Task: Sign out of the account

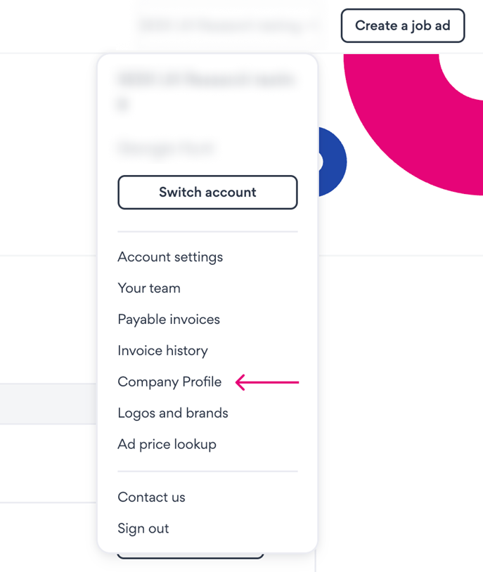Action: 143,528
